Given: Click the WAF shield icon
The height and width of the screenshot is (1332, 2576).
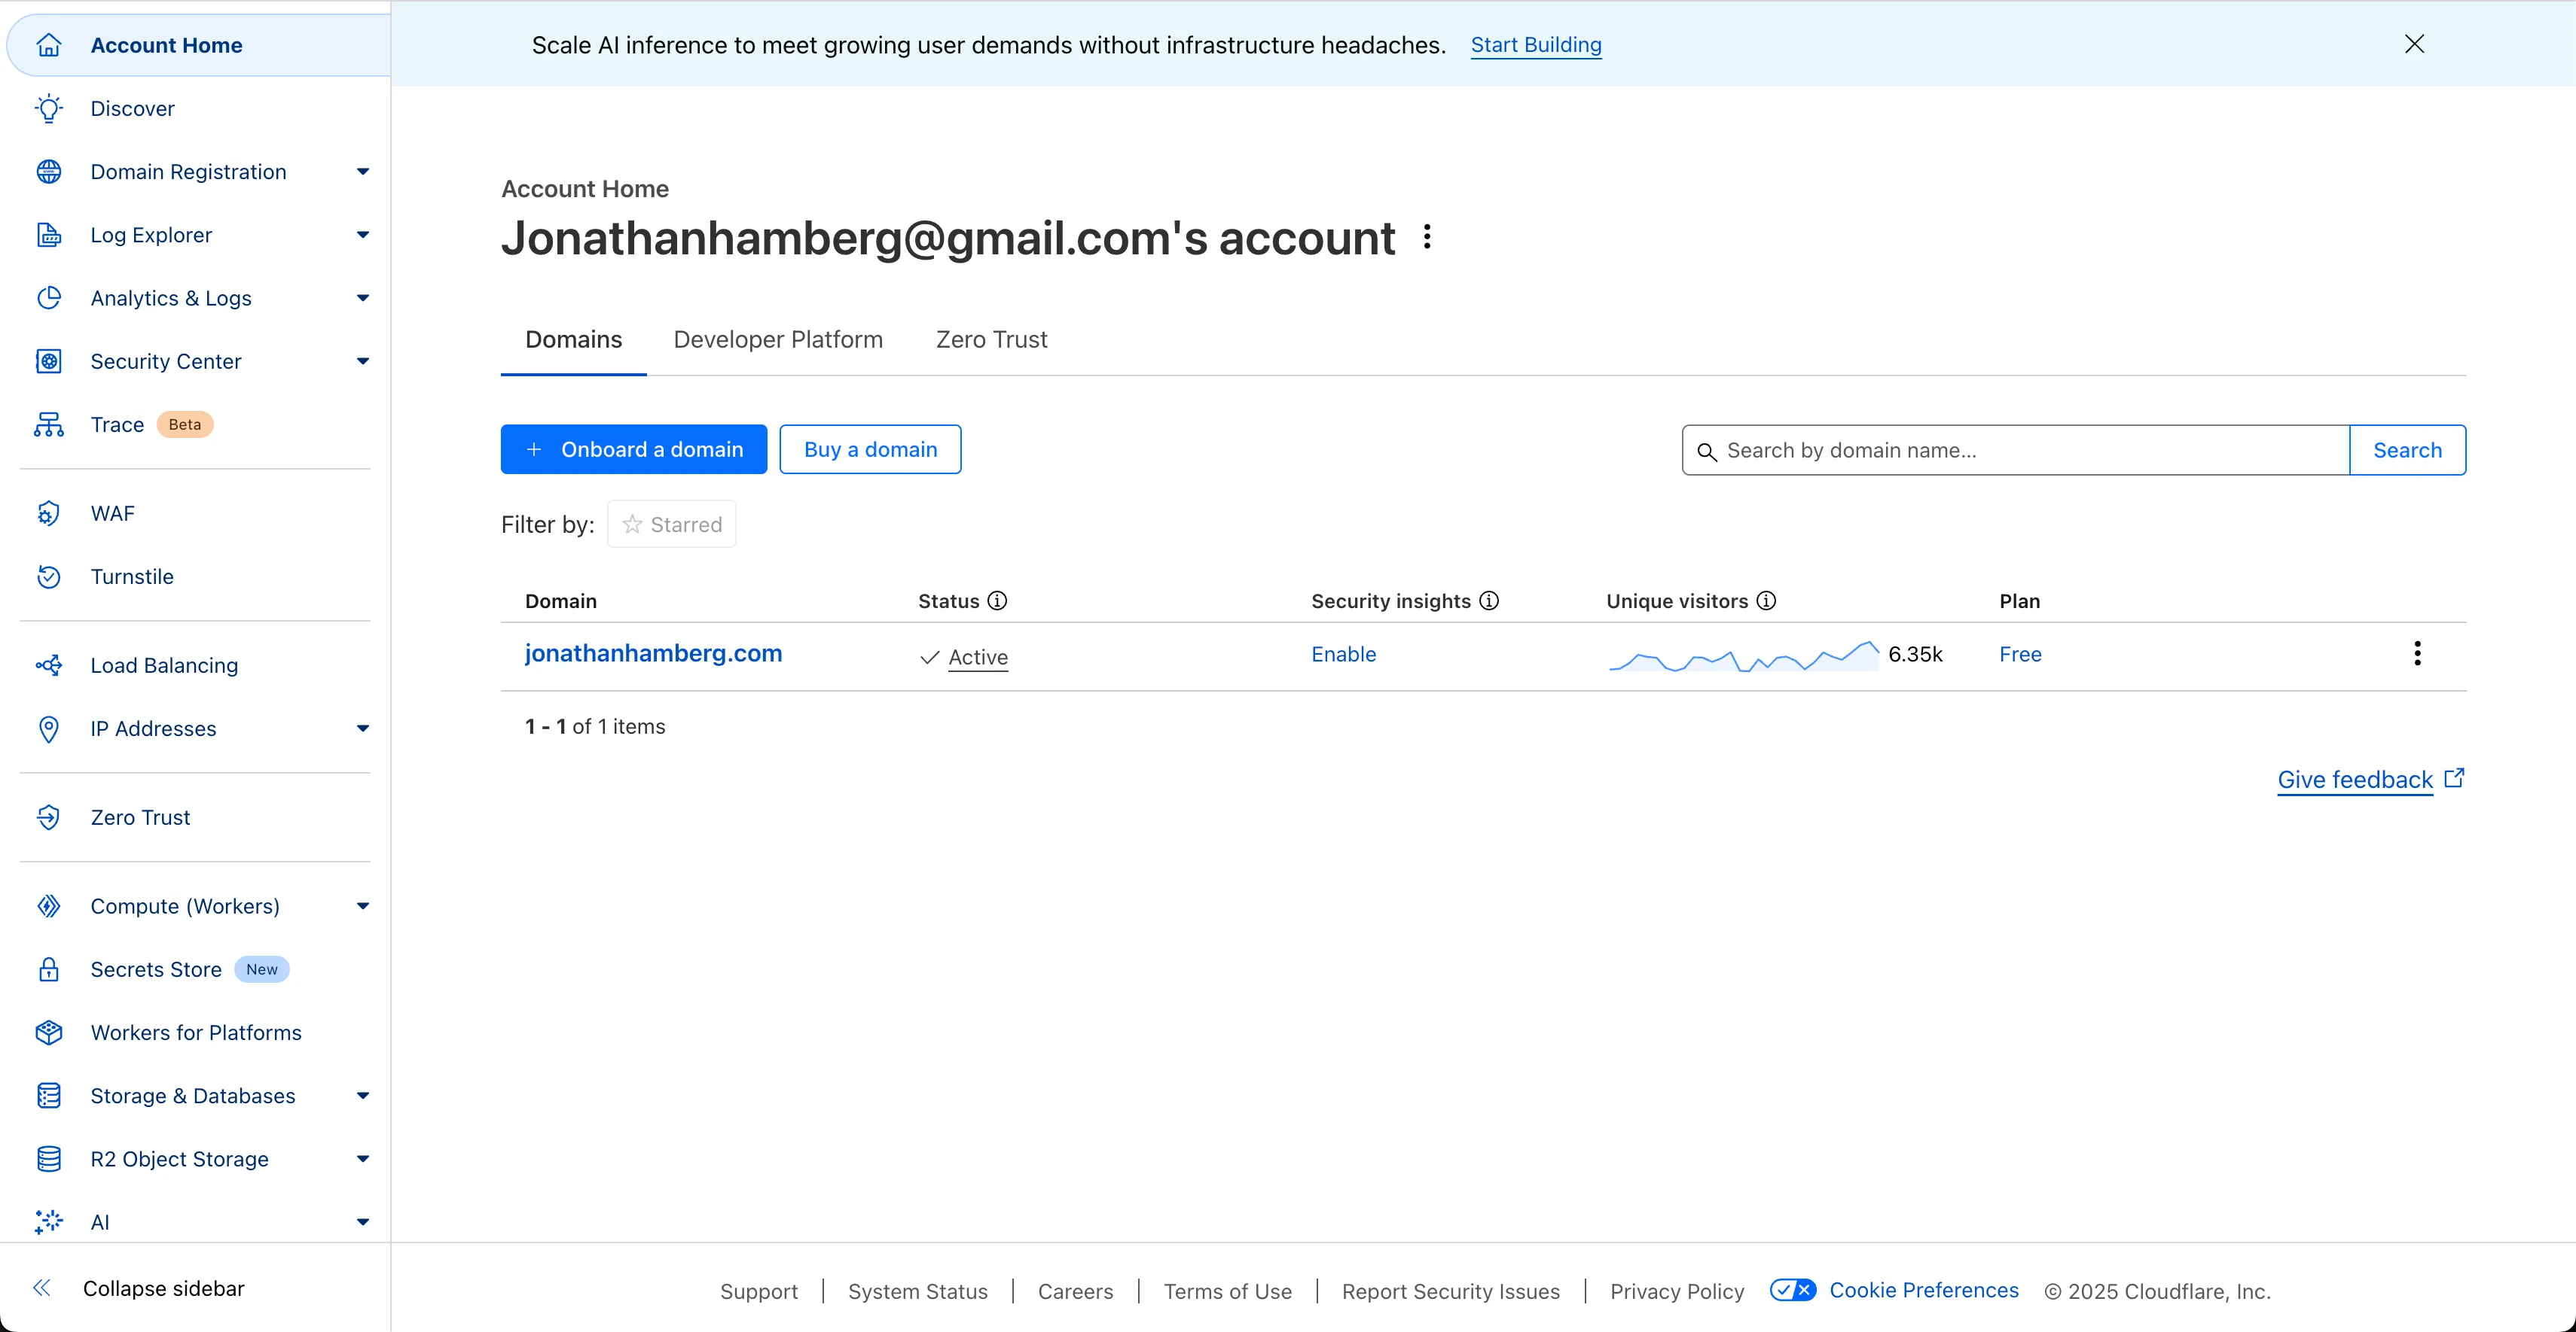Looking at the screenshot, I should pos(49,514).
